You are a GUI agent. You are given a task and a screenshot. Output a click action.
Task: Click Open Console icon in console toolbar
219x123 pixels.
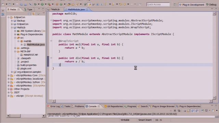(x=213, y=111)
